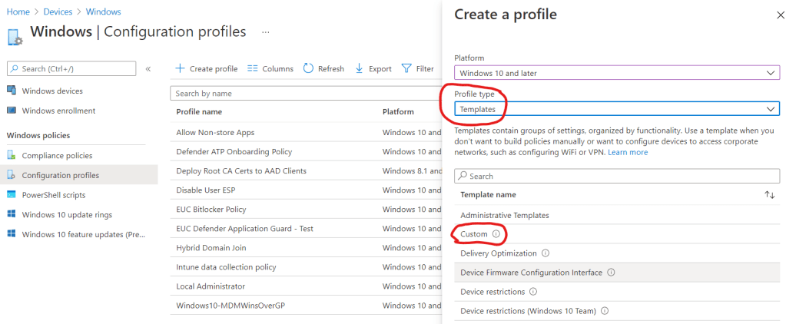Open the Learn more link
The width and height of the screenshot is (786, 324).
coord(628,152)
